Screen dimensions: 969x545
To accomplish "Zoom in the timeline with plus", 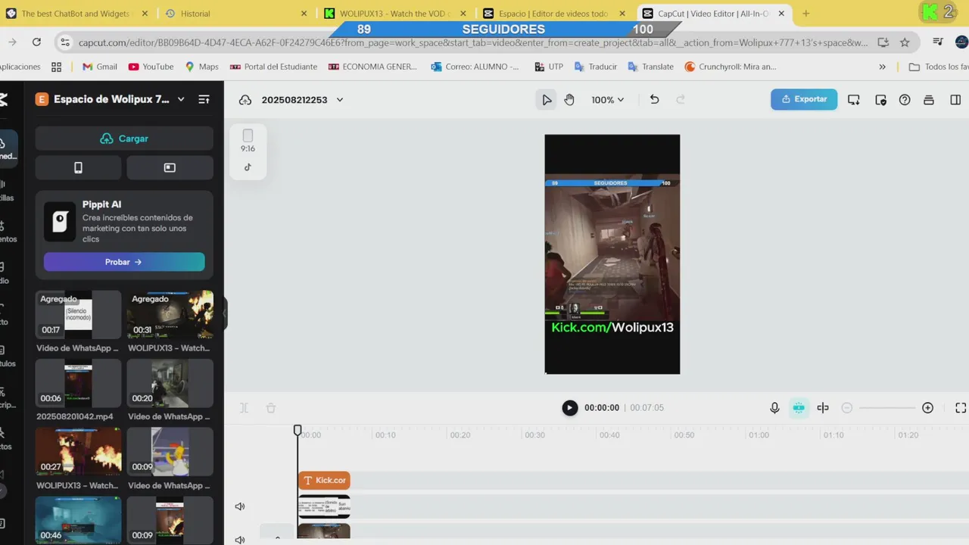I will [927, 408].
